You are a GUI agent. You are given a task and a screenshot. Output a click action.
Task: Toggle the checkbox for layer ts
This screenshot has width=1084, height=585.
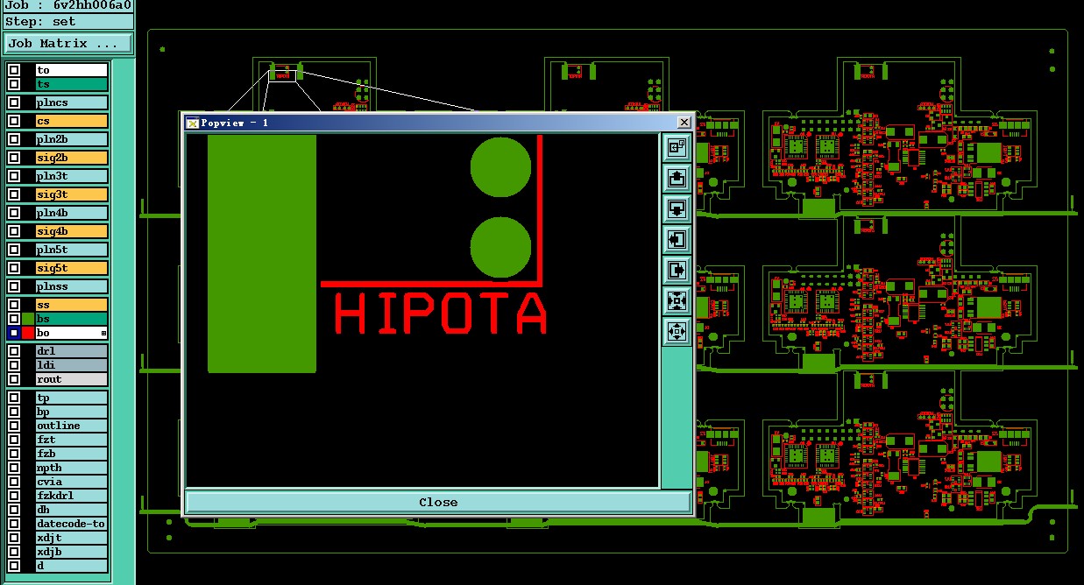[x=14, y=84]
